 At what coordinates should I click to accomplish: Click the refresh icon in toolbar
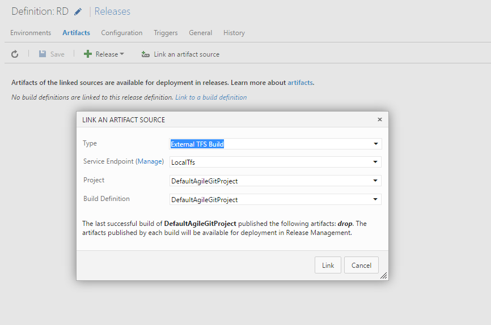point(15,54)
